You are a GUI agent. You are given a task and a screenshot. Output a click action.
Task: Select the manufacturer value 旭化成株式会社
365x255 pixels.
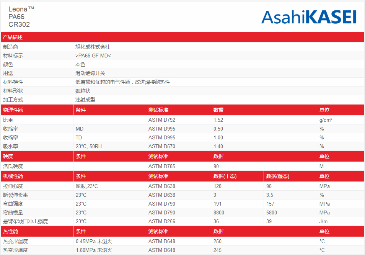pyautogui.click(x=93, y=47)
